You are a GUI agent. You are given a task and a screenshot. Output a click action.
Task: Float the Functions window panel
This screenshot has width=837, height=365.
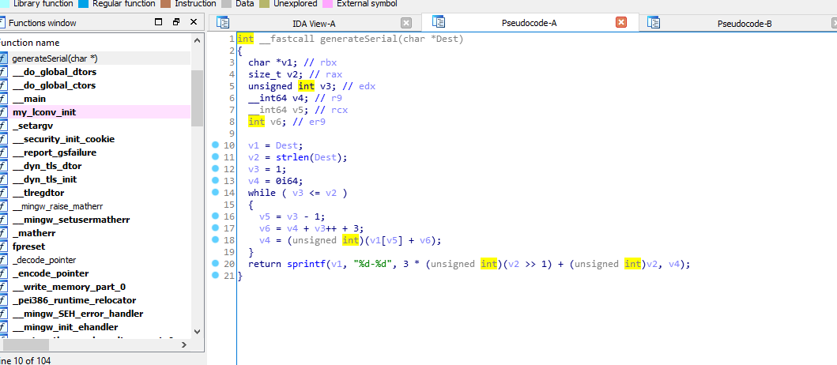coord(176,22)
